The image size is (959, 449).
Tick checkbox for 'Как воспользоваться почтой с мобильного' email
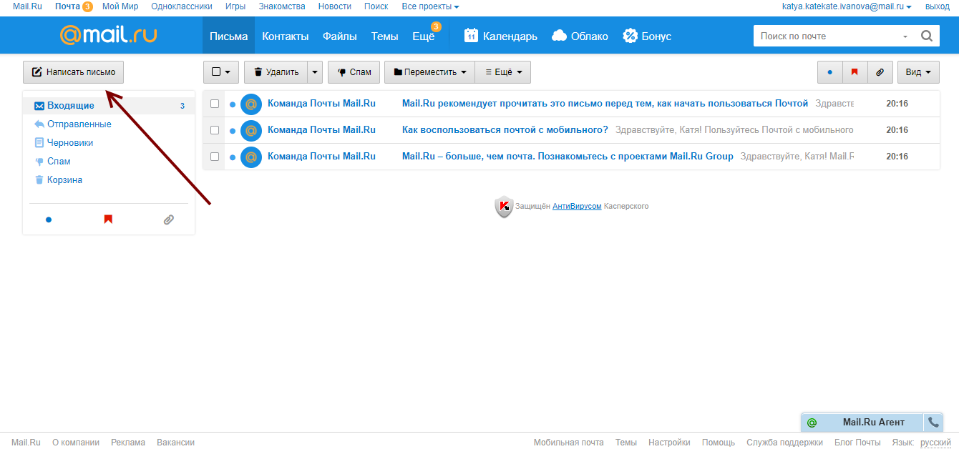pyautogui.click(x=215, y=130)
